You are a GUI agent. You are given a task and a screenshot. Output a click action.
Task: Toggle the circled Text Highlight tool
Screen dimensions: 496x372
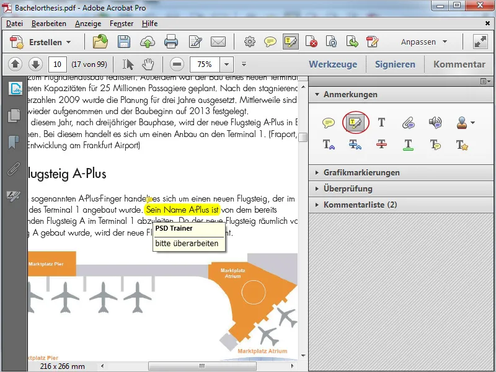click(x=355, y=123)
